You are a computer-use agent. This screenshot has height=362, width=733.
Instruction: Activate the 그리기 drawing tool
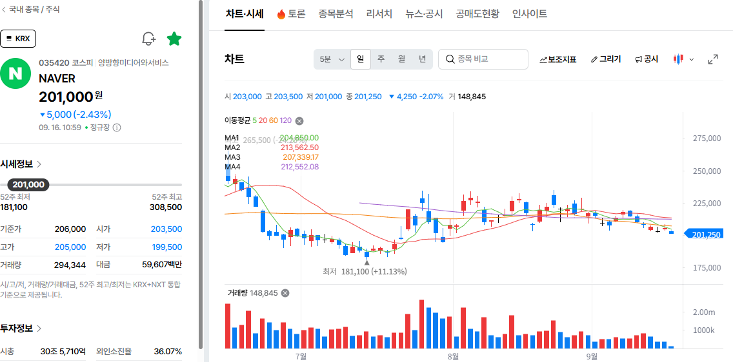click(606, 59)
